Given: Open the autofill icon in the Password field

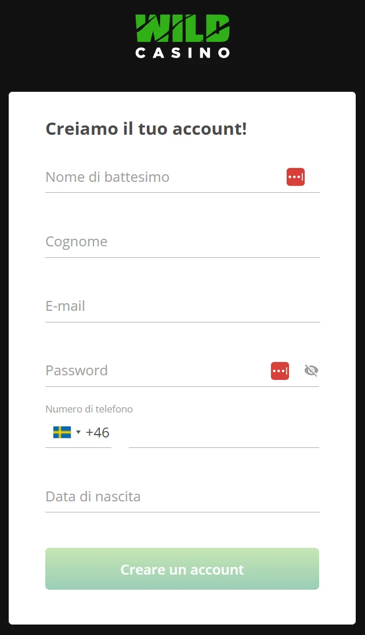Looking at the screenshot, I should click(280, 370).
